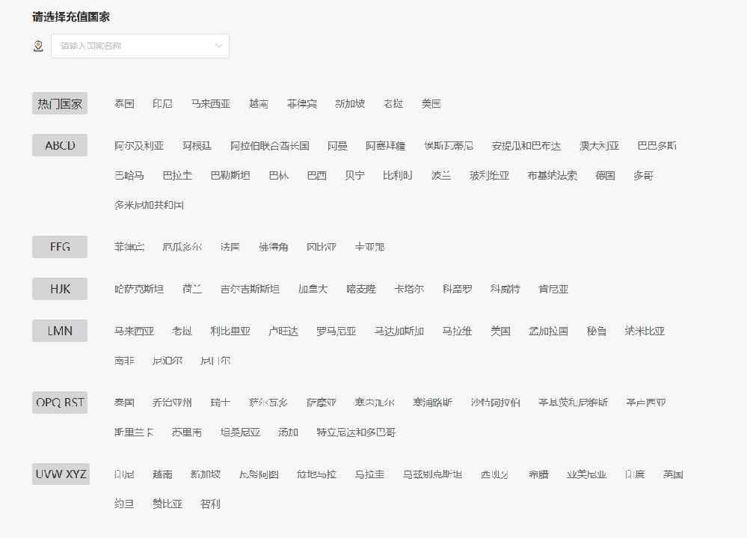Select 卡塔尔 in the HJK row

point(409,289)
